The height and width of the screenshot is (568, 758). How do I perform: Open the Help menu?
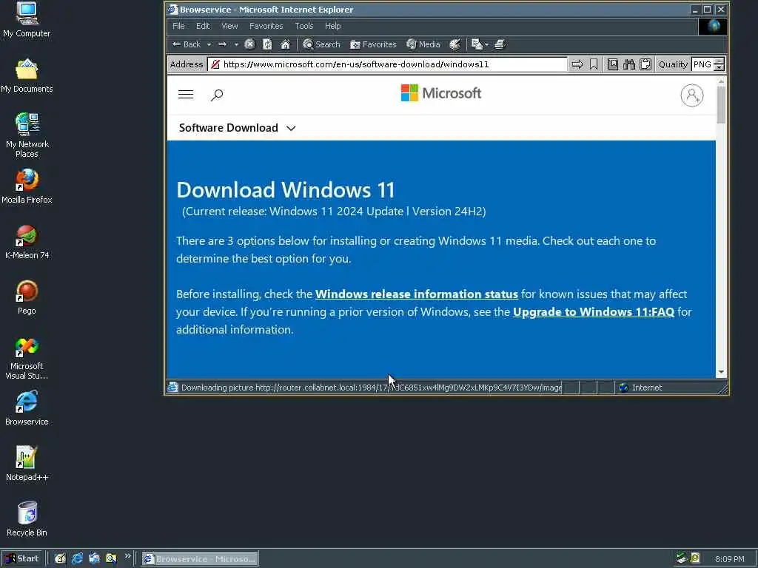point(332,26)
